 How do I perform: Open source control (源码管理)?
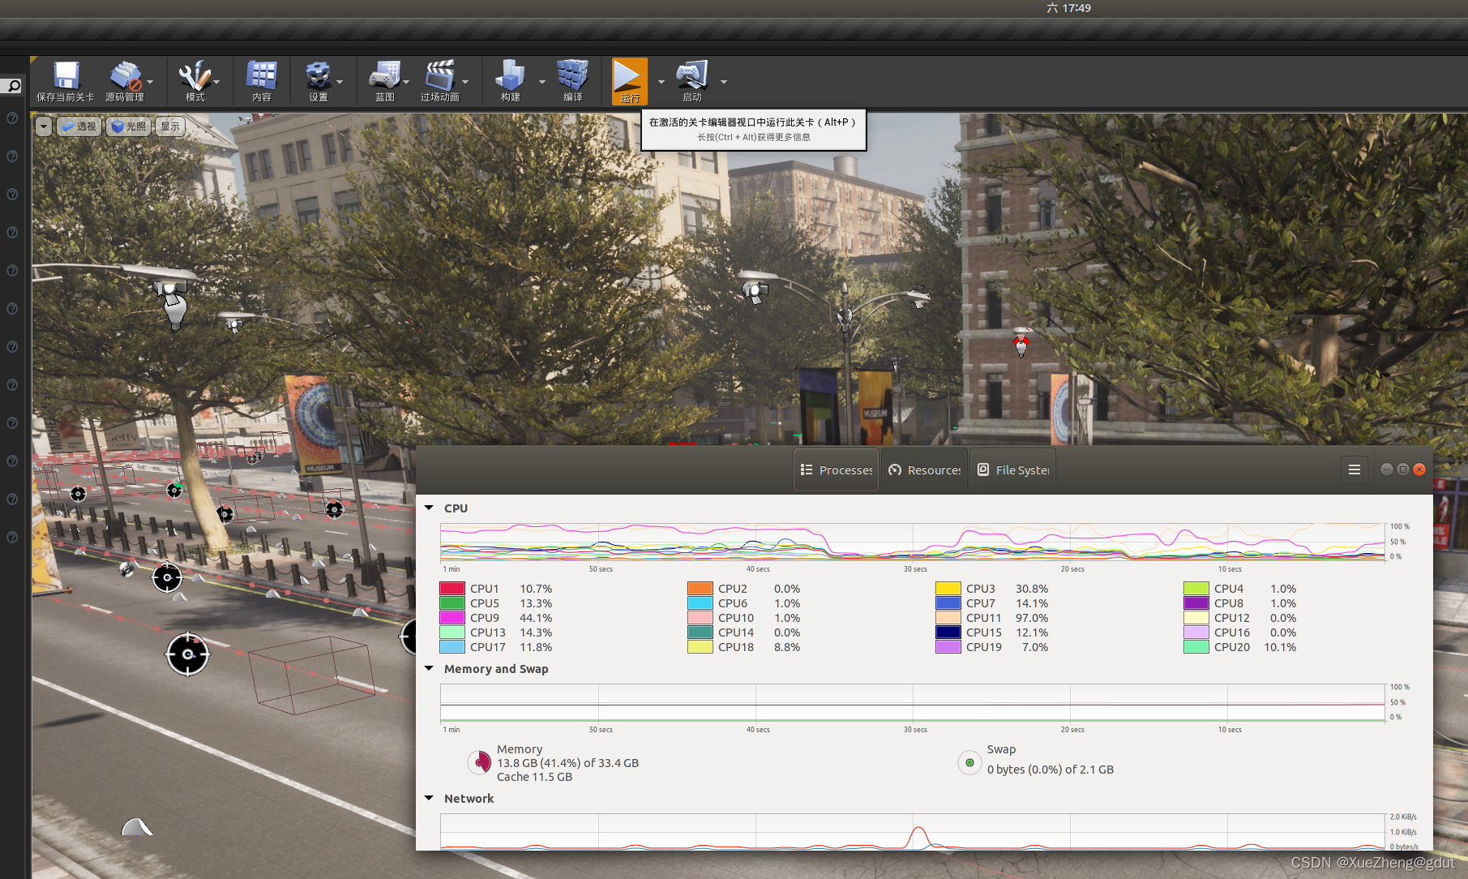pyautogui.click(x=124, y=81)
